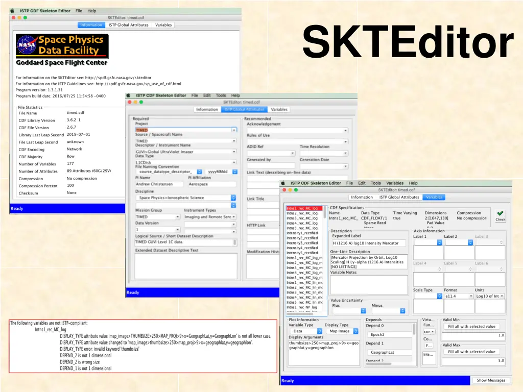Click Fill all with selected value under Valid Max
This screenshot has width=523, height=392.
pyautogui.click(x=471, y=352)
